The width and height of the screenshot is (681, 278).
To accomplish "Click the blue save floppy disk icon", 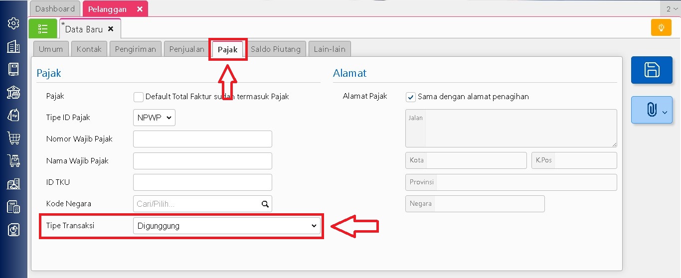I will 652,70.
